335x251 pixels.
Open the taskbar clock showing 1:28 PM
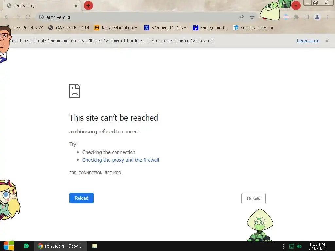coord(317,246)
